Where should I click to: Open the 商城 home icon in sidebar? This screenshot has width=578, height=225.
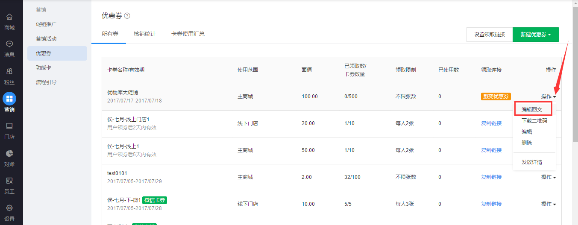click(x=9, y=17)
